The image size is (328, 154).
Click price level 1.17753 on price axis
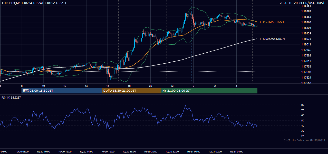(306, 66)
